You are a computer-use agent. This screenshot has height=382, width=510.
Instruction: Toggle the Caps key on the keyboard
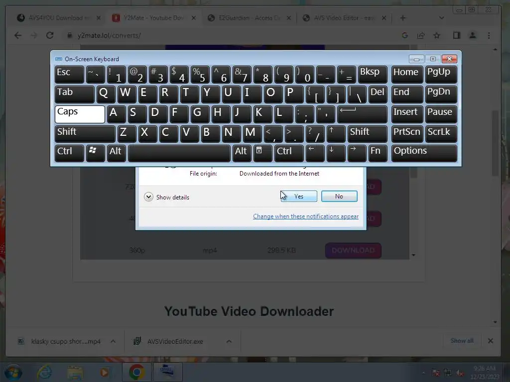pos(80,114)
